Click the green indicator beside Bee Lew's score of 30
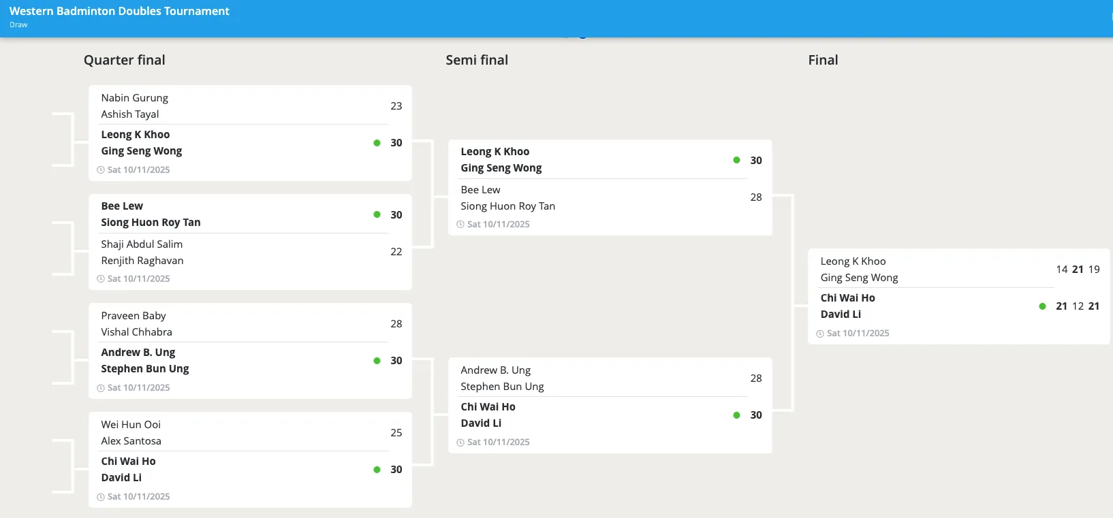The height and width of the screenshot is (518, 1113). [x=377, y=214]
